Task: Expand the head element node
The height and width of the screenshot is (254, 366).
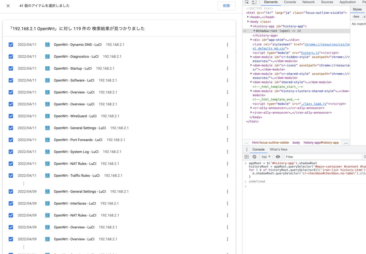Action: [x=248, y=17]
